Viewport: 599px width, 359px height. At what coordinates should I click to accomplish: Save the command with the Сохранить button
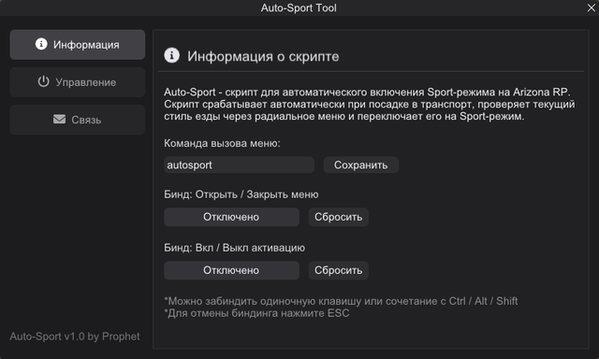(361, 165)
